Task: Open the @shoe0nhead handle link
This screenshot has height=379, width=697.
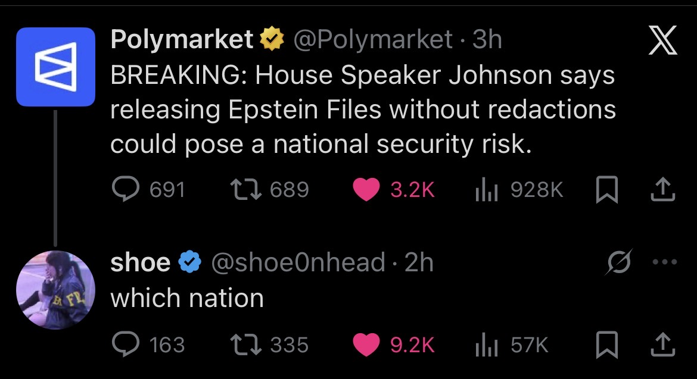Action: point(298,262)
